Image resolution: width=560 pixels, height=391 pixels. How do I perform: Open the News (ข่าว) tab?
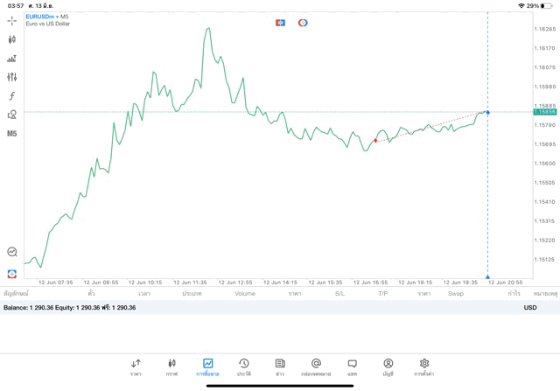tap(280, 367)
